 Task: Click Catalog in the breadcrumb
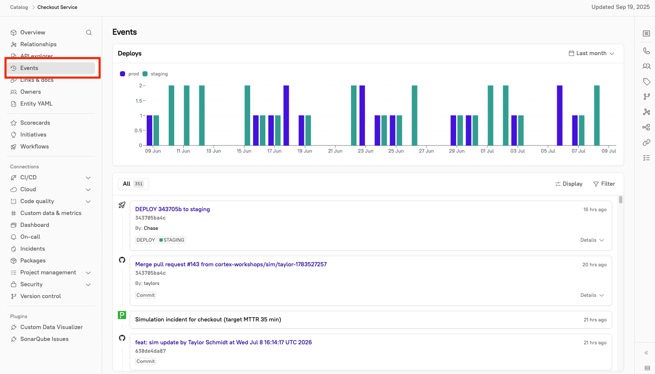(19, 7)
